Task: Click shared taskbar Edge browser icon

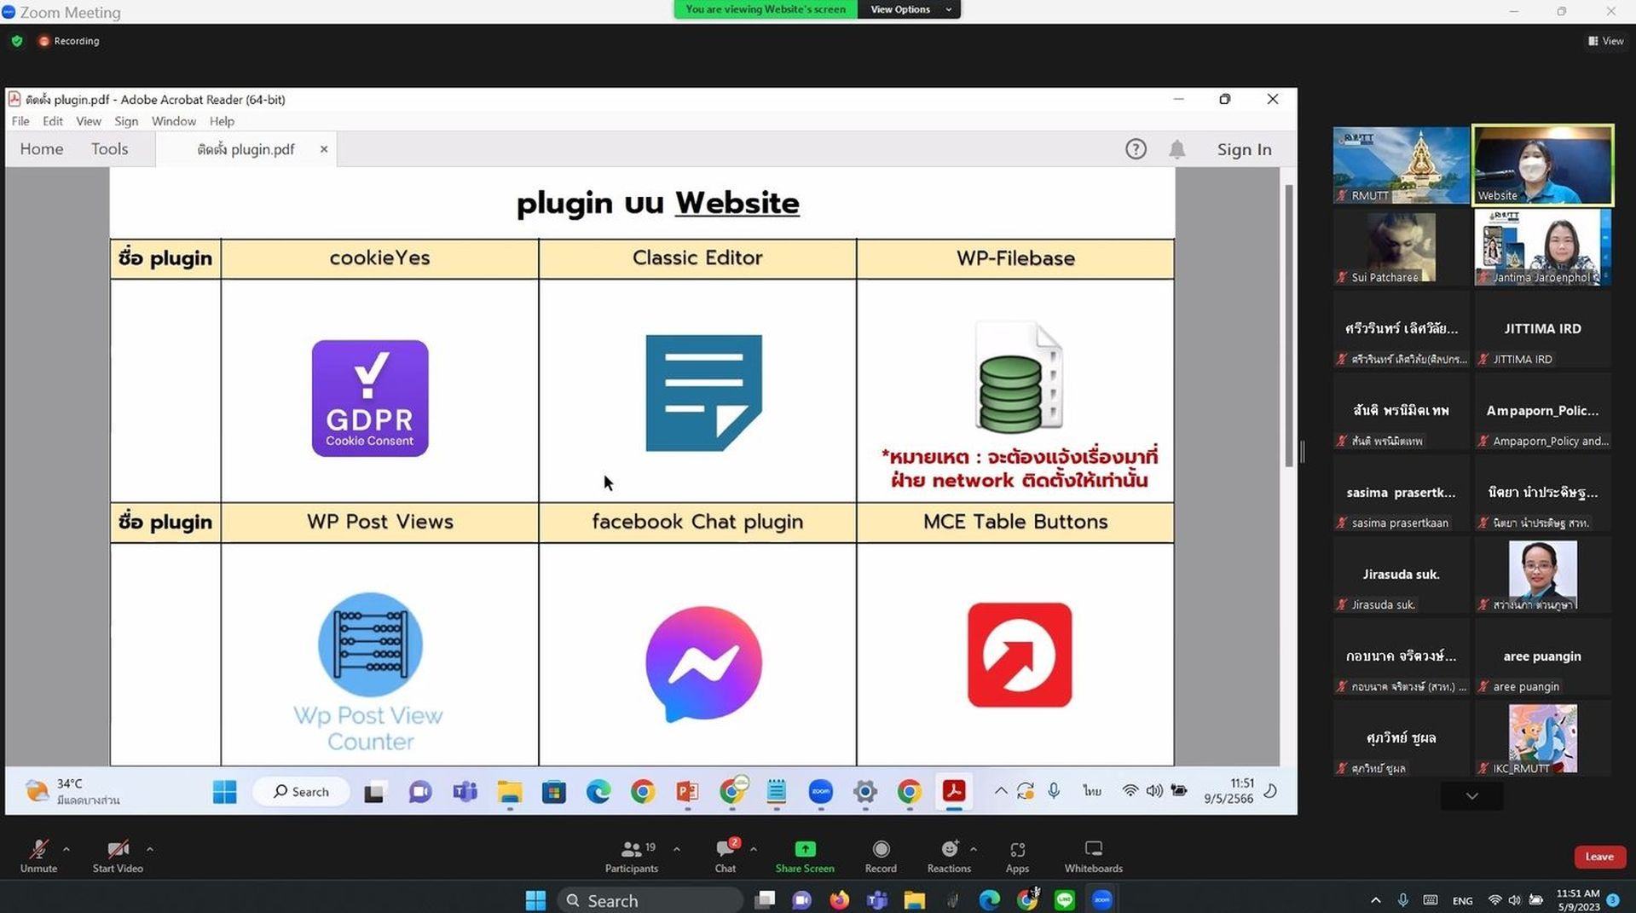Action: (598, 792)
